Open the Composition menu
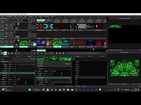141x105 pixels. click(9, 16)
